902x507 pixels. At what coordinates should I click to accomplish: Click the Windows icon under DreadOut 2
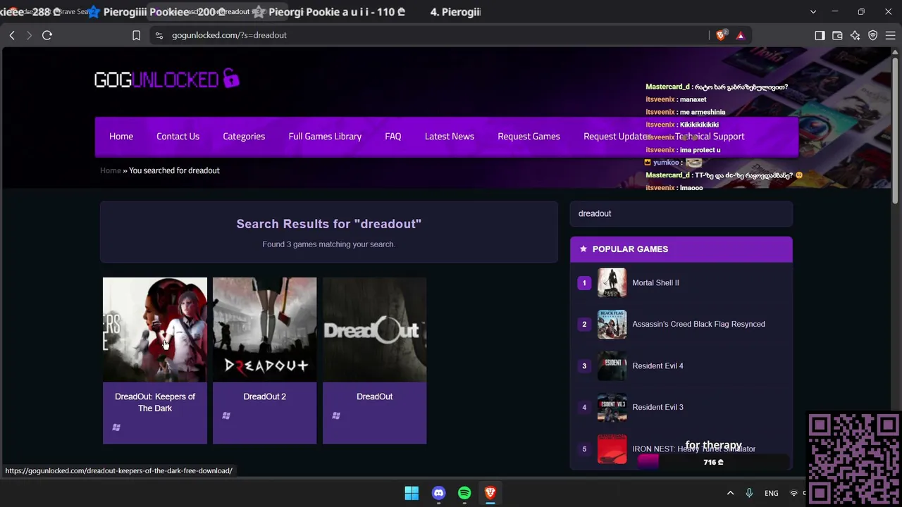click(226, 415)
